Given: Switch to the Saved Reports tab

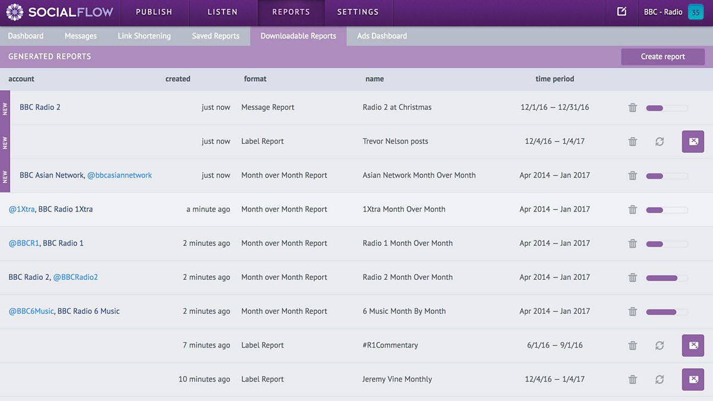Looking at the screenshot, I should point(216,36).
